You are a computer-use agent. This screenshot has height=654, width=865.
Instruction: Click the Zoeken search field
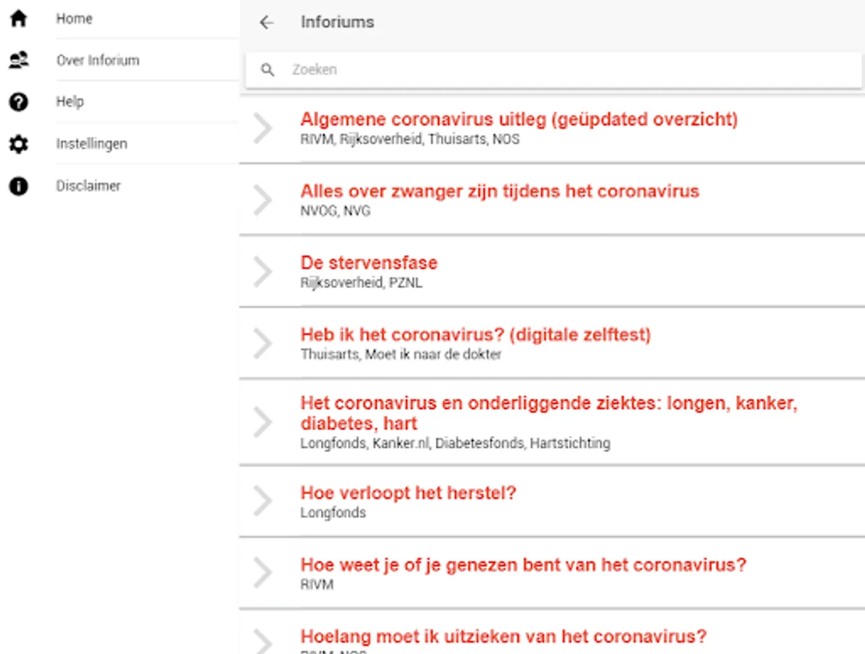pos(552,70)
